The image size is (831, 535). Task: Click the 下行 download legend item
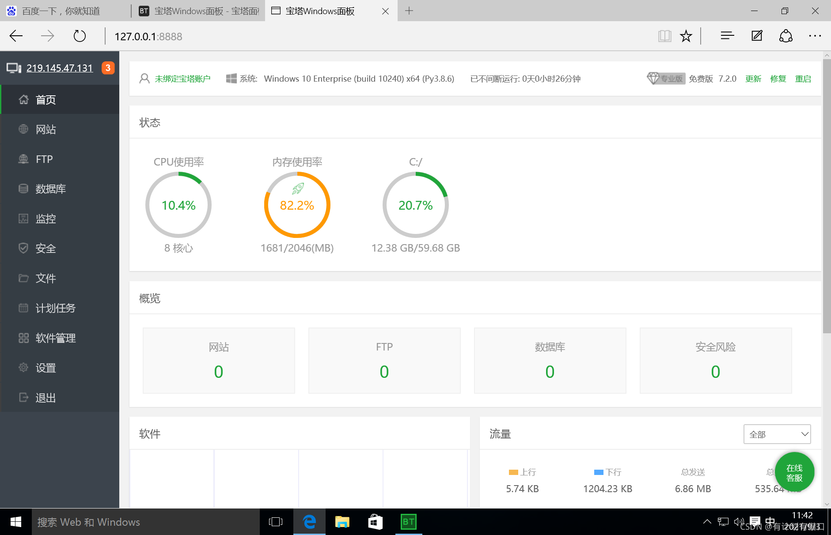tap(607, 472)
